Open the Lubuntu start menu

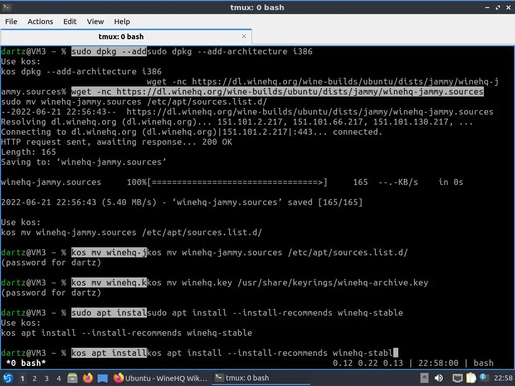(x=8, y=378)
